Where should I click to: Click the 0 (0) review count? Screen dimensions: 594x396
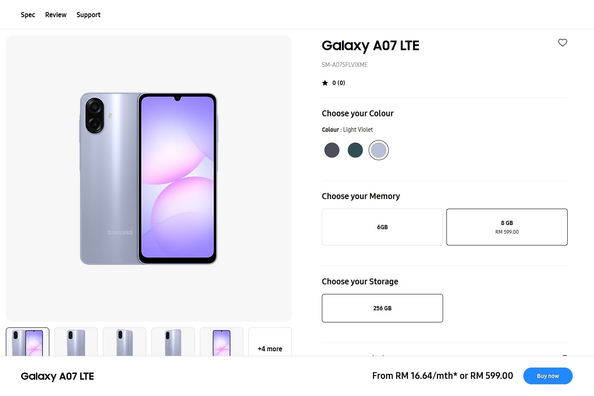point(339,83)
